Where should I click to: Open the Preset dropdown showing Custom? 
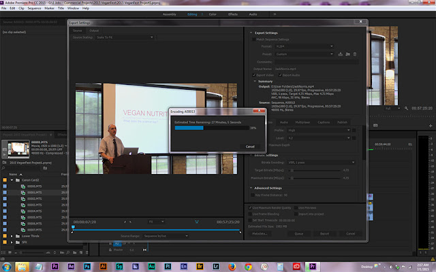point(305,54)
